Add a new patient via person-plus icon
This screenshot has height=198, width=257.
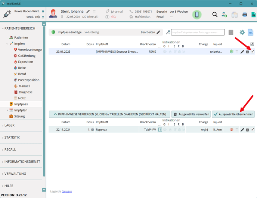coord(224,15)
